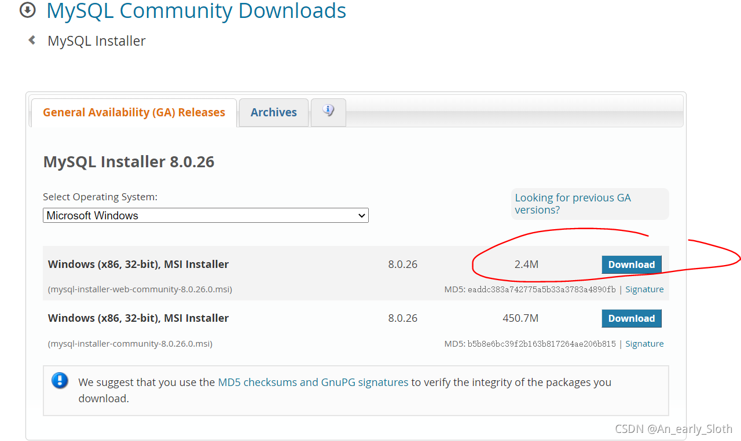Click the MD5 hash b5b8e6bc39f2b163b817264ae206b815
This screenshot has height=441, width=741.
[x=542, y=344]
